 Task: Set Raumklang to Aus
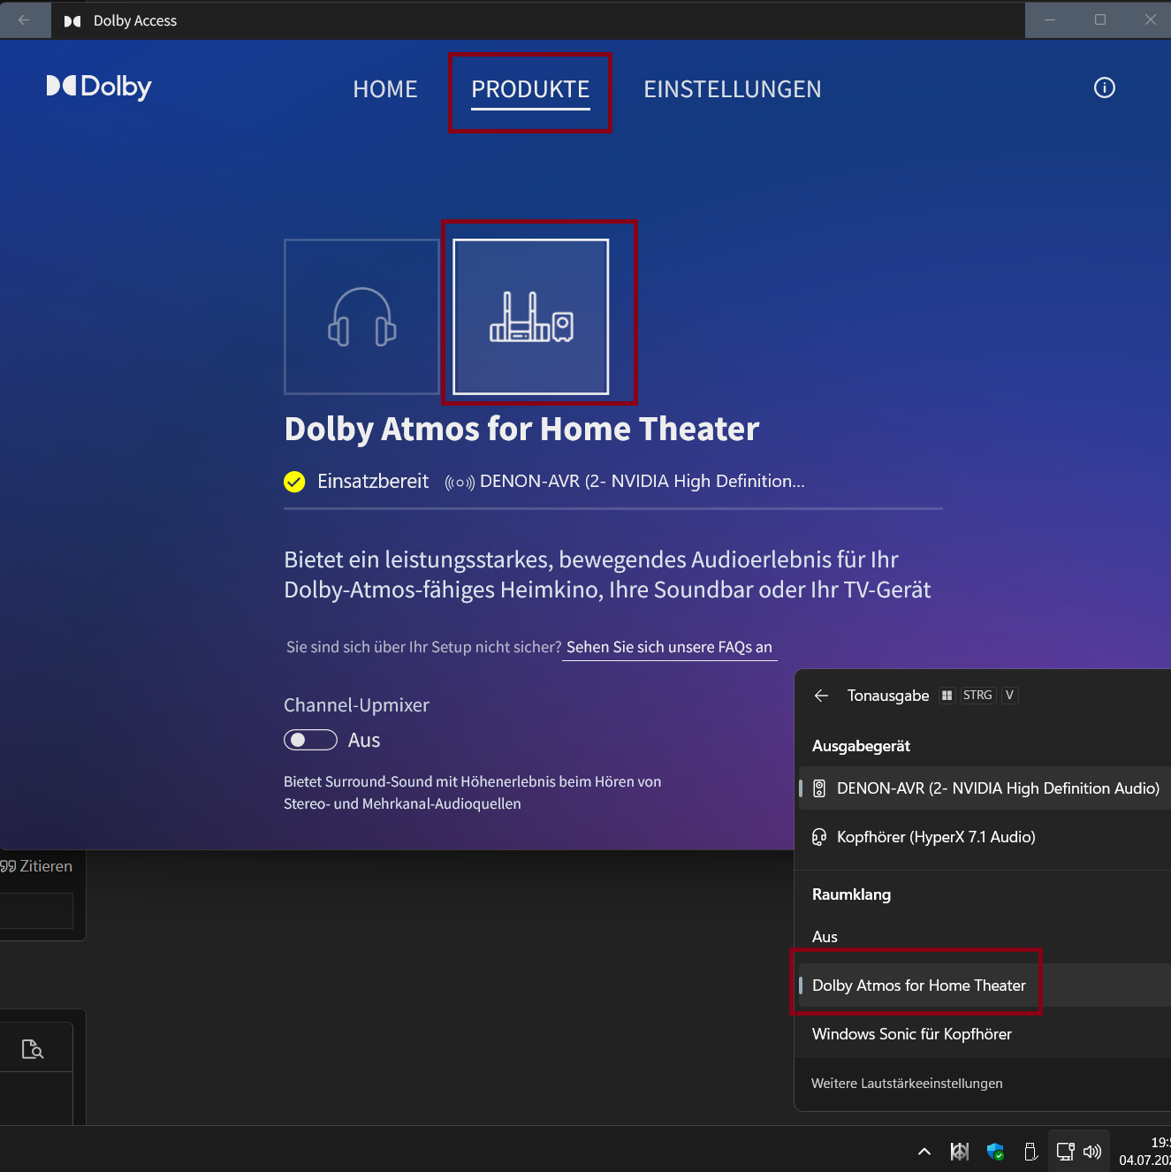[985, 937]
